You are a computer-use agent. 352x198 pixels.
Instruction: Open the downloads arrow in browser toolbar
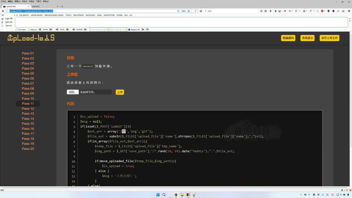271,11
